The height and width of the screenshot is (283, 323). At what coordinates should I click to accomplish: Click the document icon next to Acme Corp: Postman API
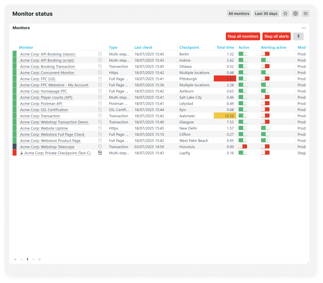tap(100, 103)
